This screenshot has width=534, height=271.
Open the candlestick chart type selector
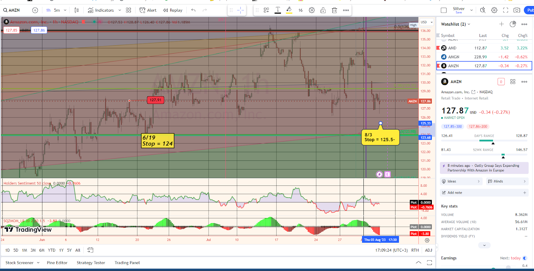(77, 10)
